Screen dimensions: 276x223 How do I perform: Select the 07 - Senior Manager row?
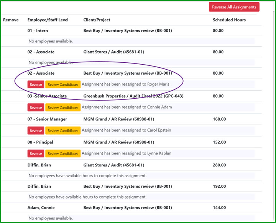(x=131, y=119)
